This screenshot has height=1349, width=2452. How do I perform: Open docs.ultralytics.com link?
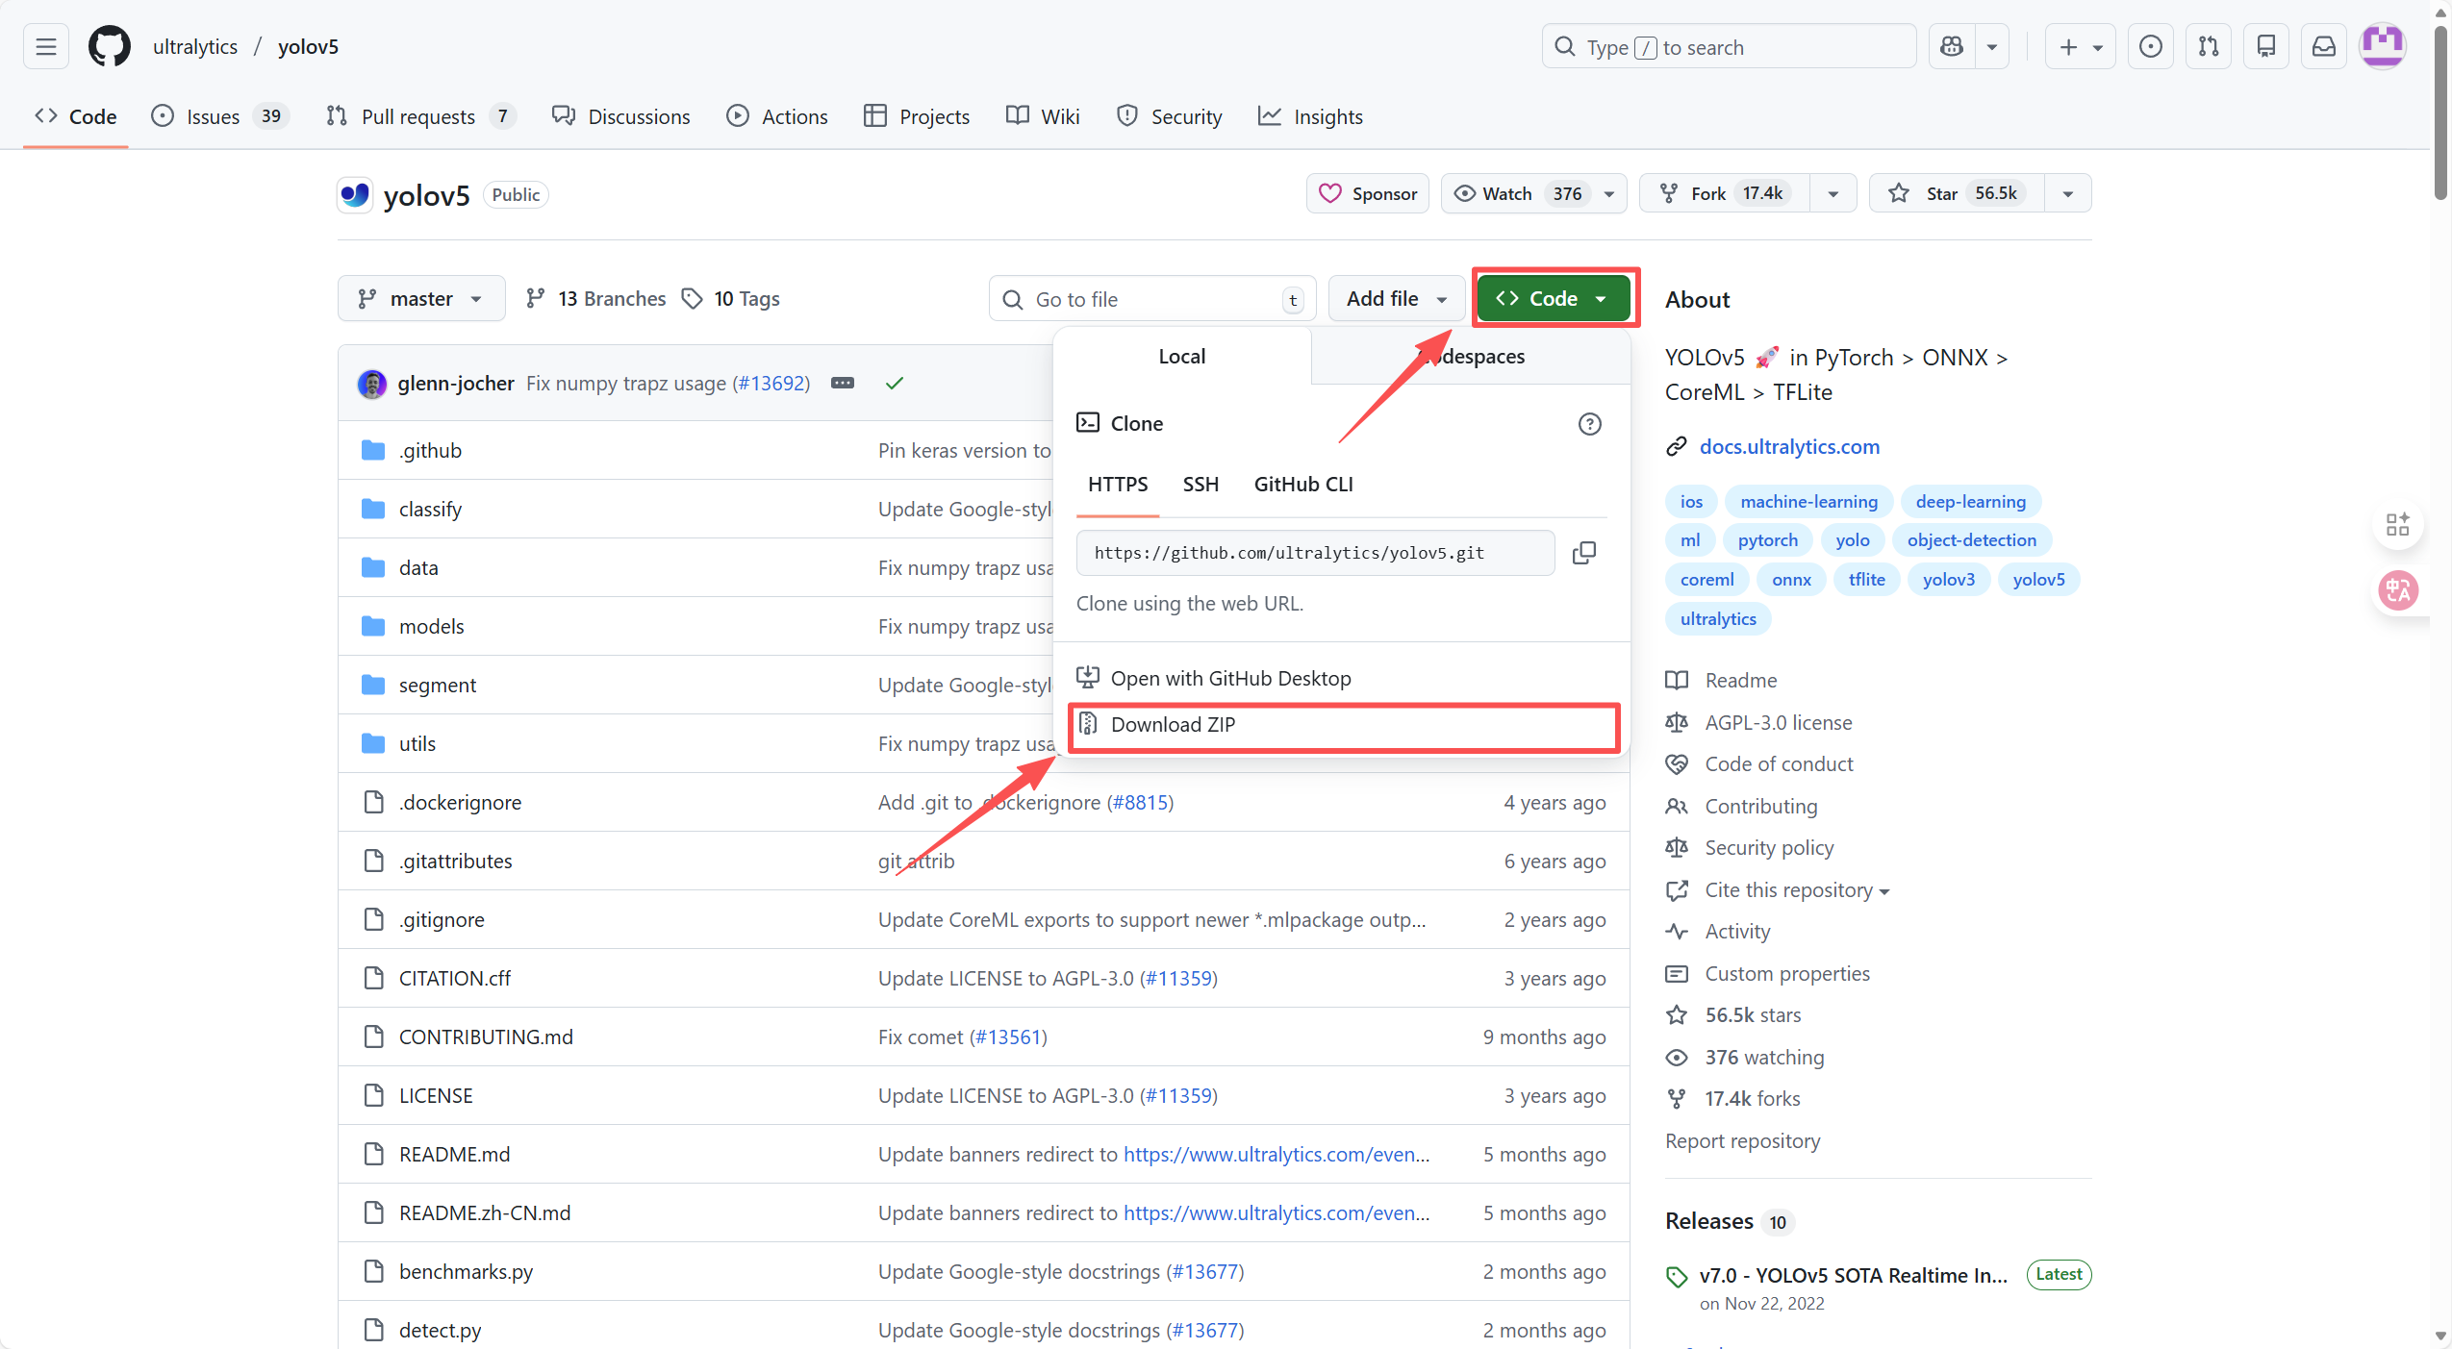point(1788,447)
